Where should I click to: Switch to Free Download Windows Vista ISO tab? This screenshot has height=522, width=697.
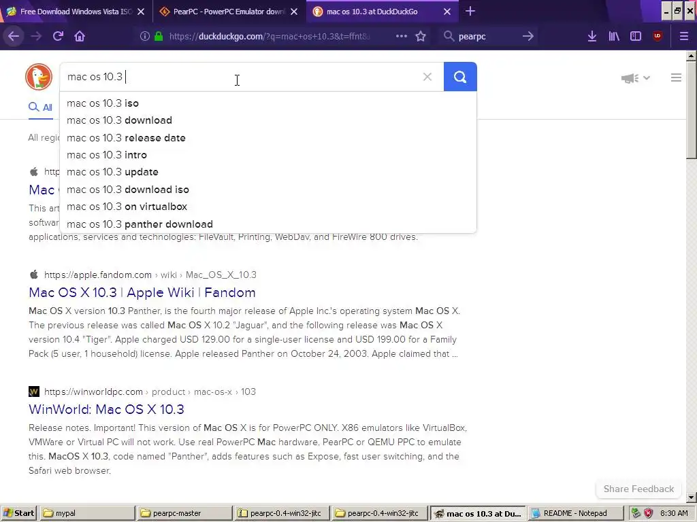pyautogui.click(x=76, y=12)
